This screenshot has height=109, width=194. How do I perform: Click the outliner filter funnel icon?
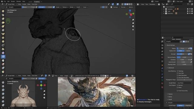[188, 4]
